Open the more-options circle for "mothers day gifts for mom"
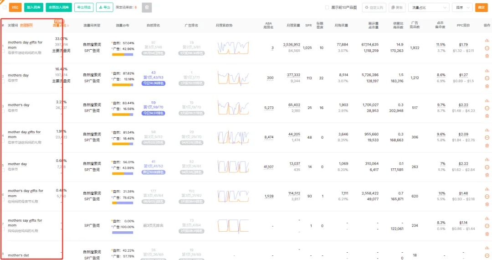 [487, 48]
